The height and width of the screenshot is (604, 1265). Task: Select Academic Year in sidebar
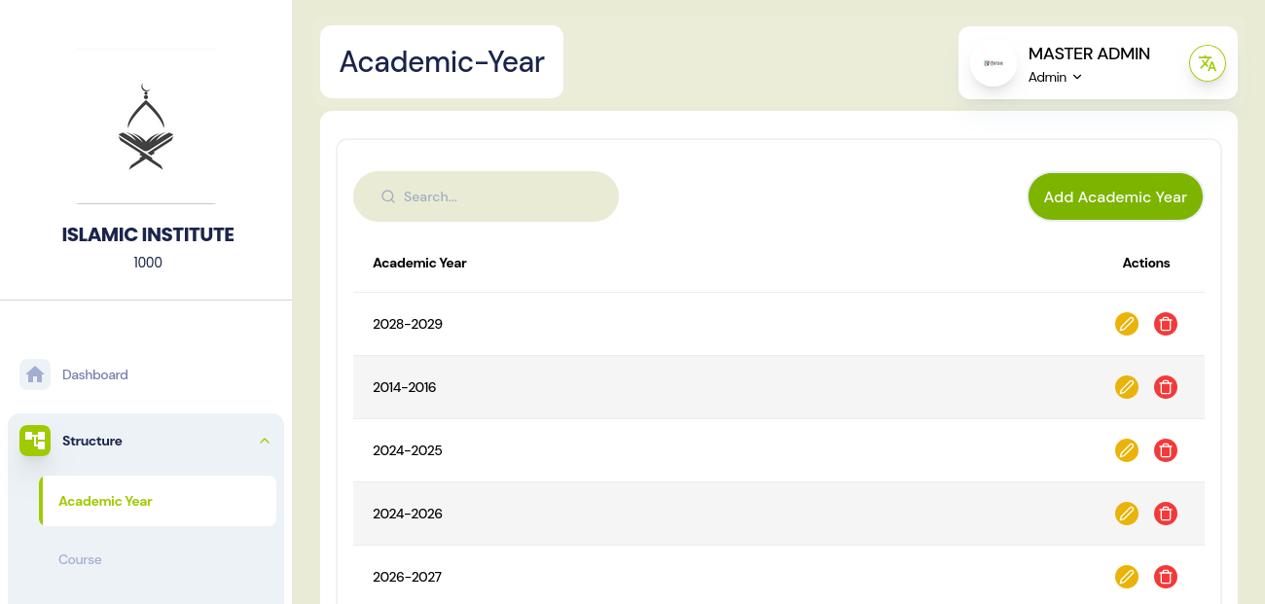pos(105,501)
